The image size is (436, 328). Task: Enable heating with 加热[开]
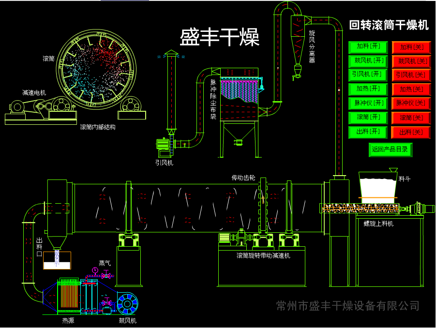tap(368, 89)
